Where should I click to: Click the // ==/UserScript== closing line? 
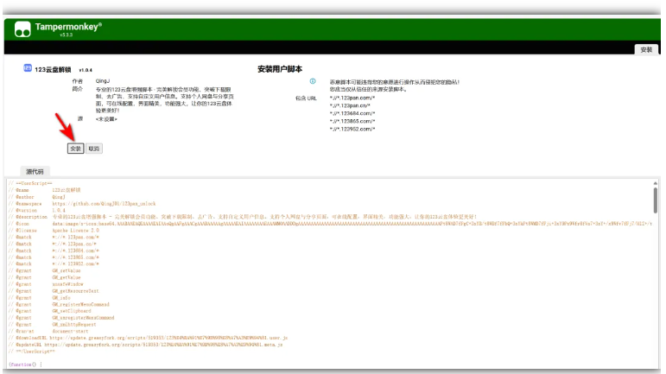[32, 352]
